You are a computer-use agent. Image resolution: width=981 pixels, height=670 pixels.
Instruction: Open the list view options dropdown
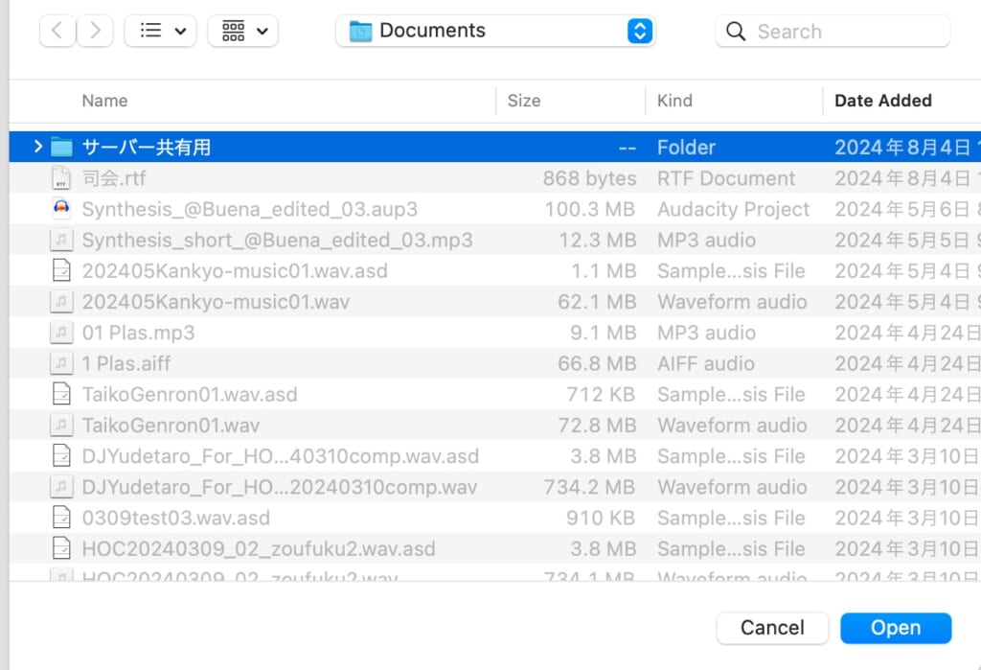(160, 30)
